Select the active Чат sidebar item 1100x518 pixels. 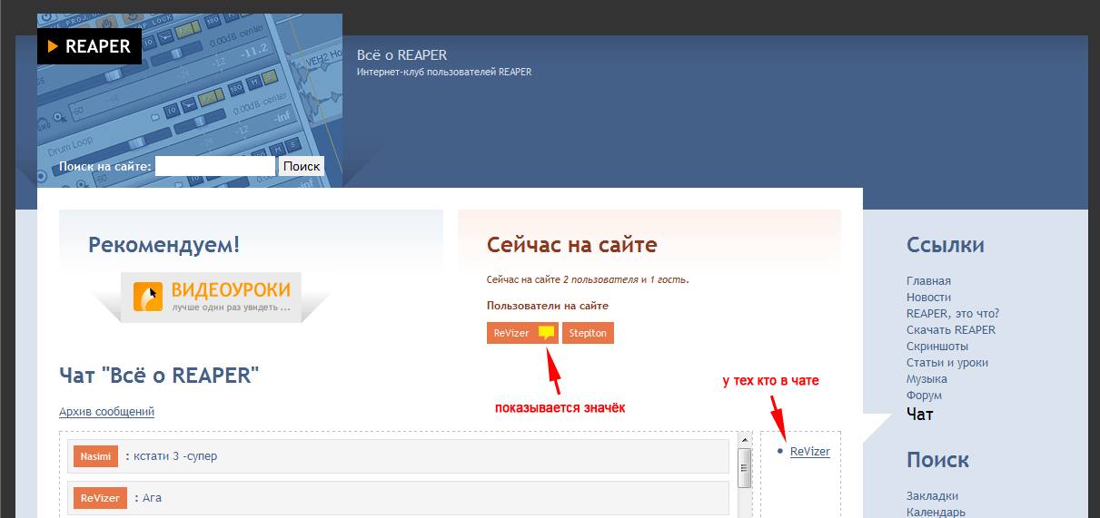919,415
